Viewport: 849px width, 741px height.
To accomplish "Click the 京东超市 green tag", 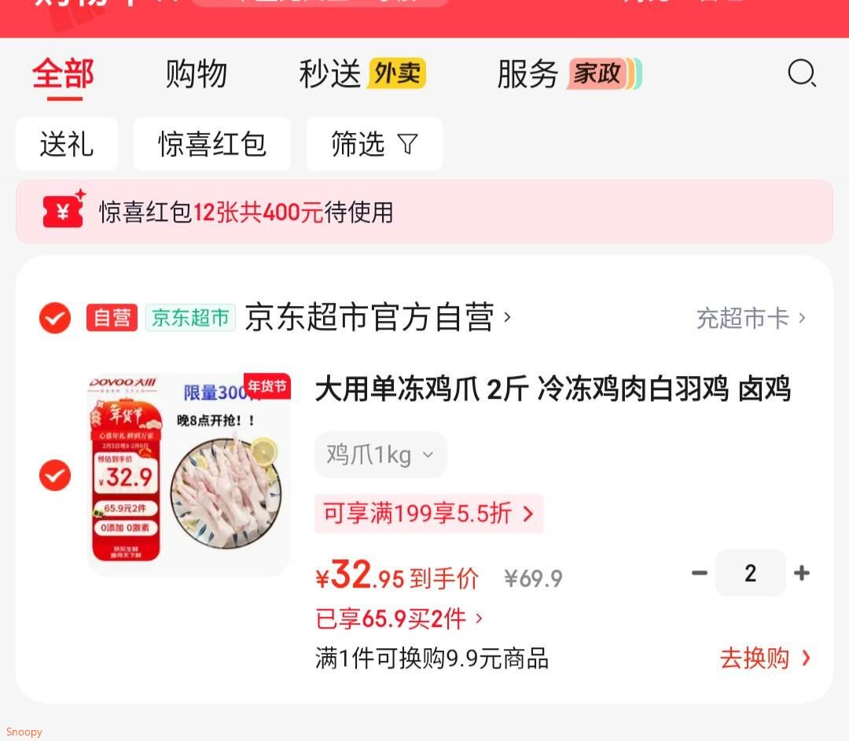I will point(190,318).
